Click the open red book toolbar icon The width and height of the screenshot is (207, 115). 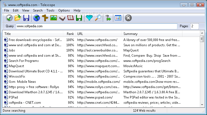pos(71,18)
